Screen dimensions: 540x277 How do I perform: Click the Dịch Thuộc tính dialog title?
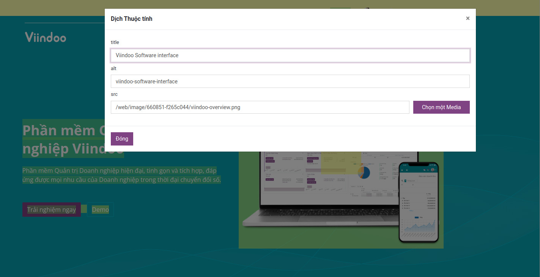pyautogui.click(x=131, y=19)
